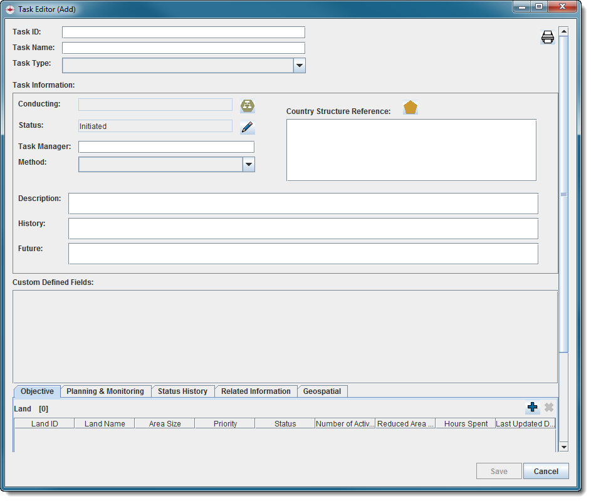Open the Method dropdown list
The height and width of the screenshot is (501, 591).
click(x=248, y=164)
